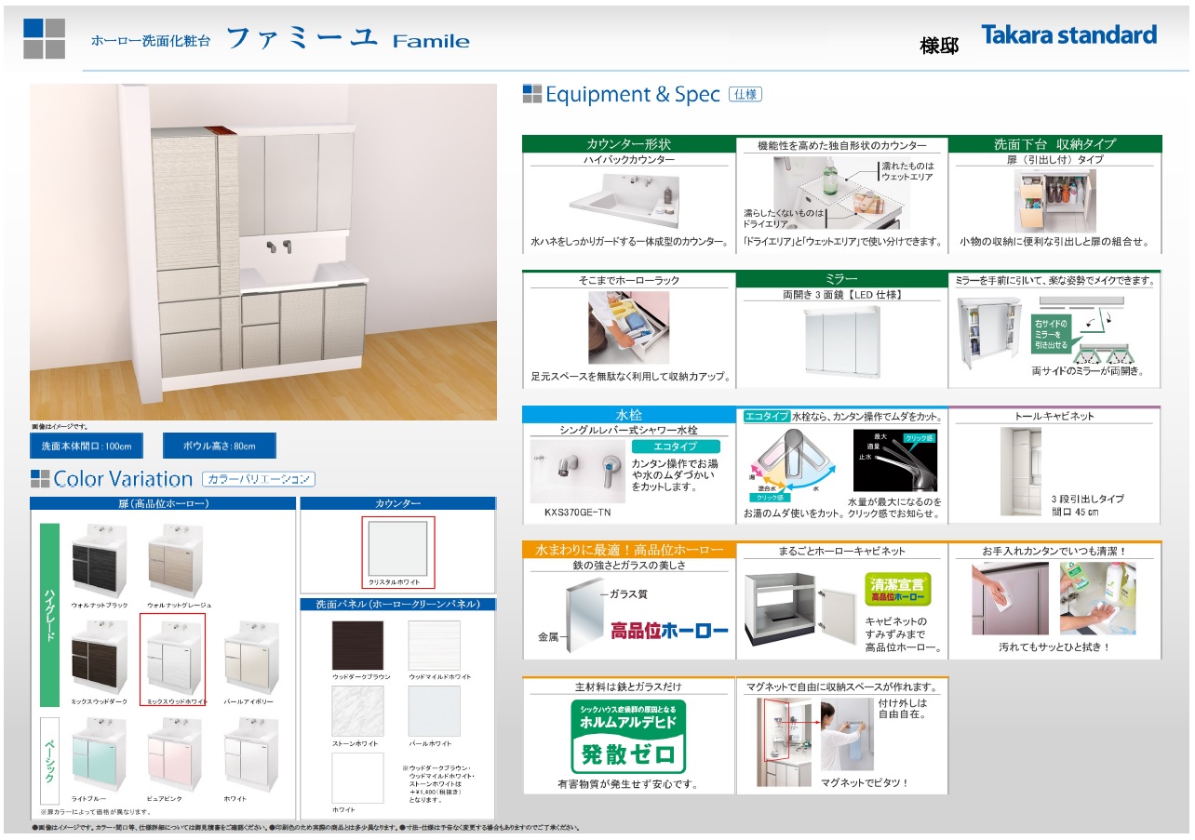Select the ウッドダークブラウン panel swatch
Screen dimensions: 1195x840
point(357,646)
